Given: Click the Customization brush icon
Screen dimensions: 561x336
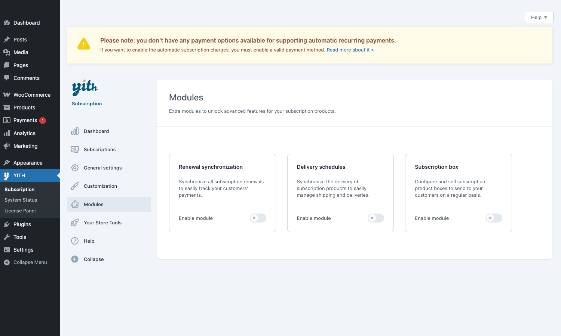Looking at the screenshot, I should pos(75,186).
